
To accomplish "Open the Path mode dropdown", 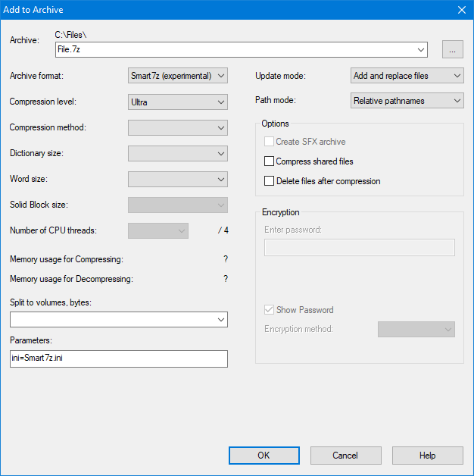I will coord(407,101).
